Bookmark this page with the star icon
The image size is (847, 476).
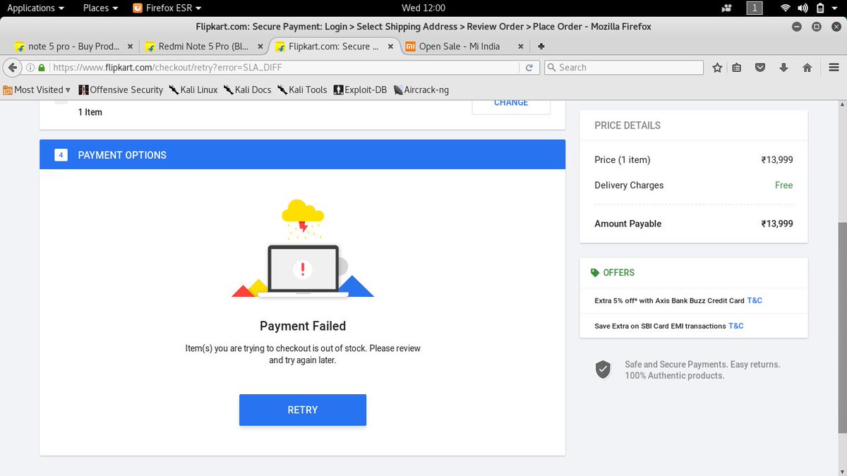tap(717, 68)
